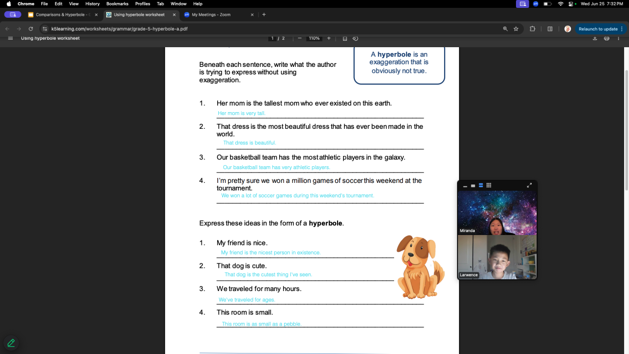Rotate the PDF with the rotate icon
This screenshot has height=354, width=629.
coord(355,38)
